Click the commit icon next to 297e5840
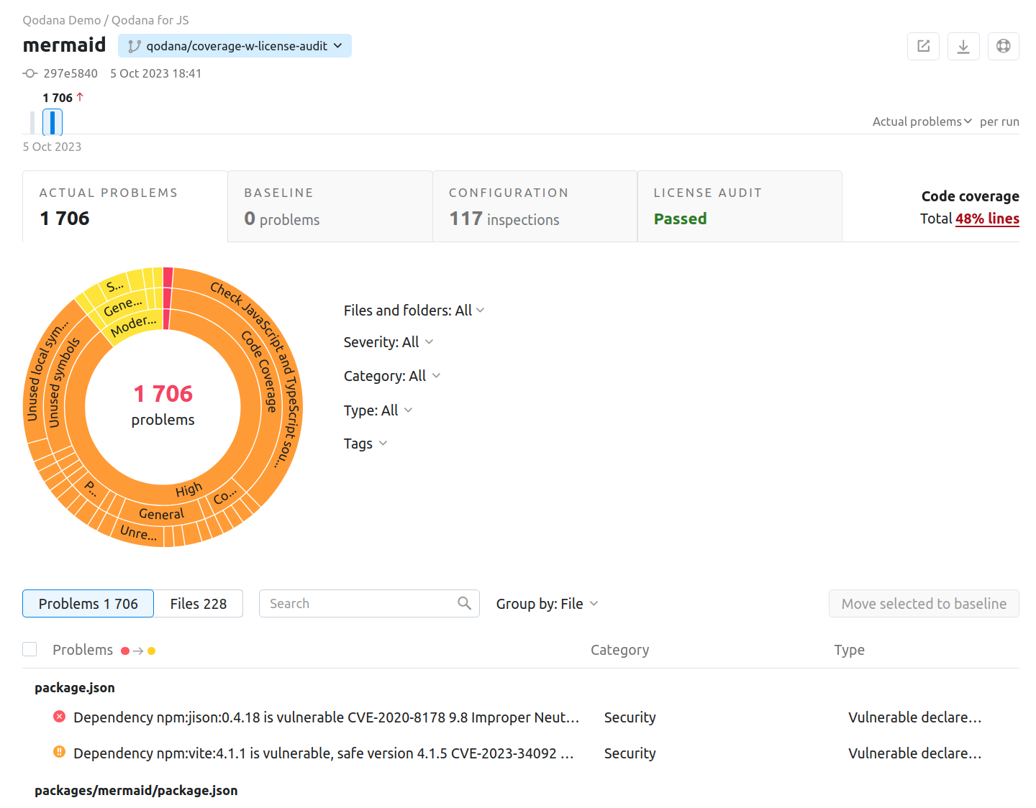The width and height of the screenshot is (1036, 808). tap(30, 73)
